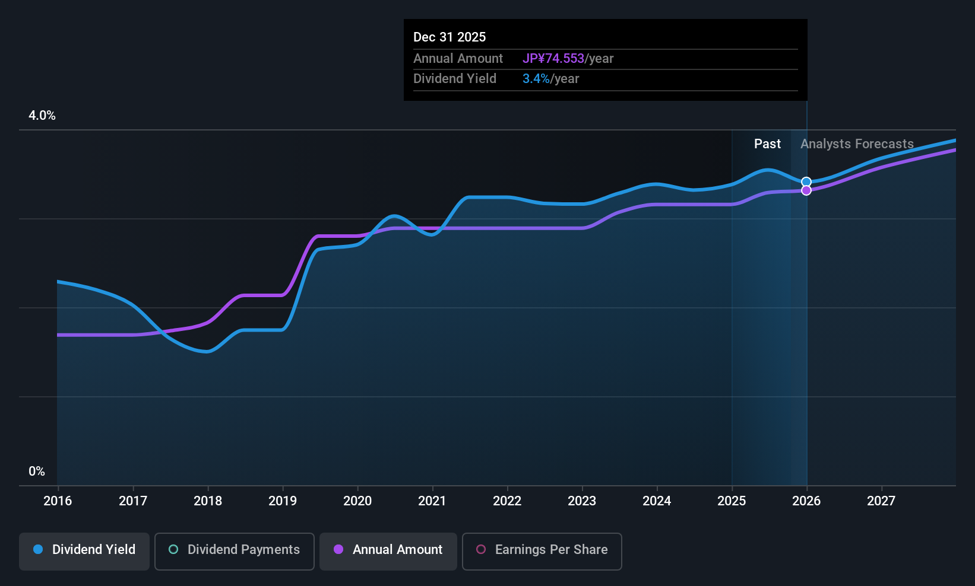The image size is (975, 586).
Task: Click the 2016 x-axis label
Action: click(x=58, y=501)
